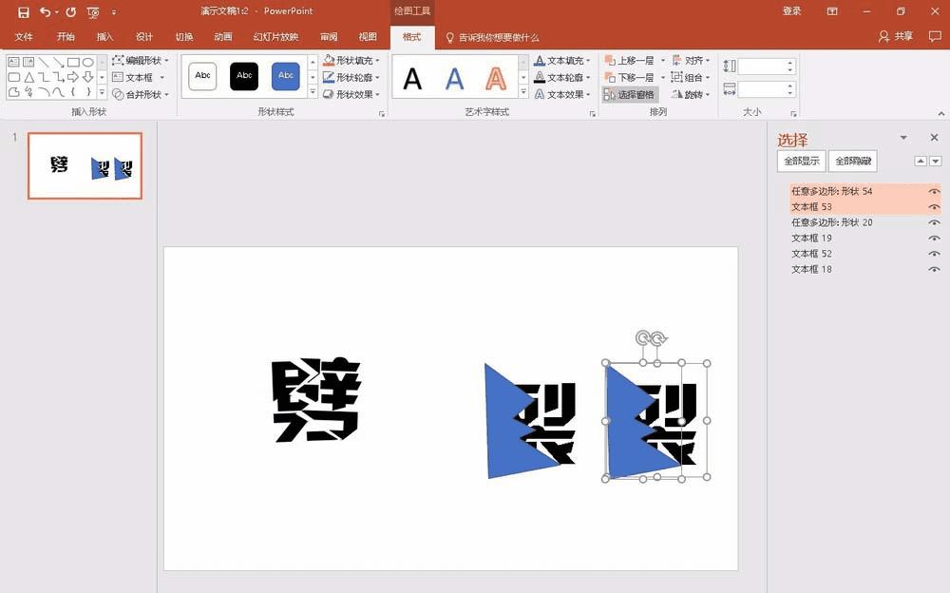Click 上移一层 bring forward button
950x593 pixels.
(630, 61)
